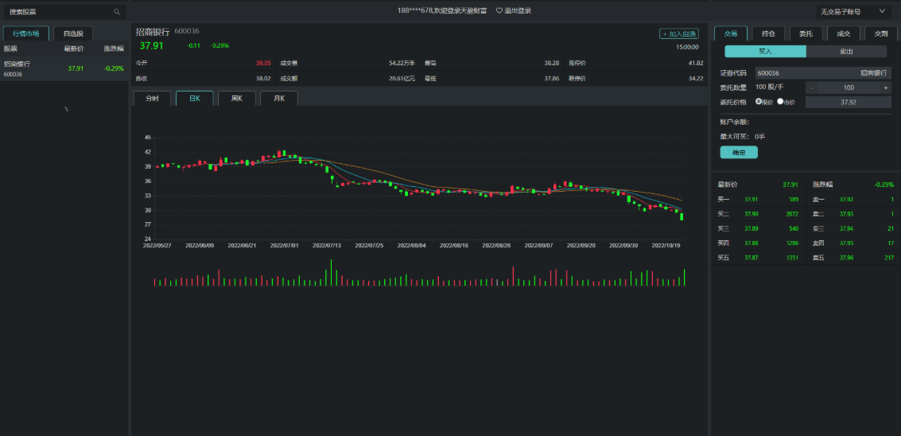Click the 加入自选 add-to-watchlist button
Image resolution: width=901 pixels, height=436 pixels.
click(x=679, y=34)
